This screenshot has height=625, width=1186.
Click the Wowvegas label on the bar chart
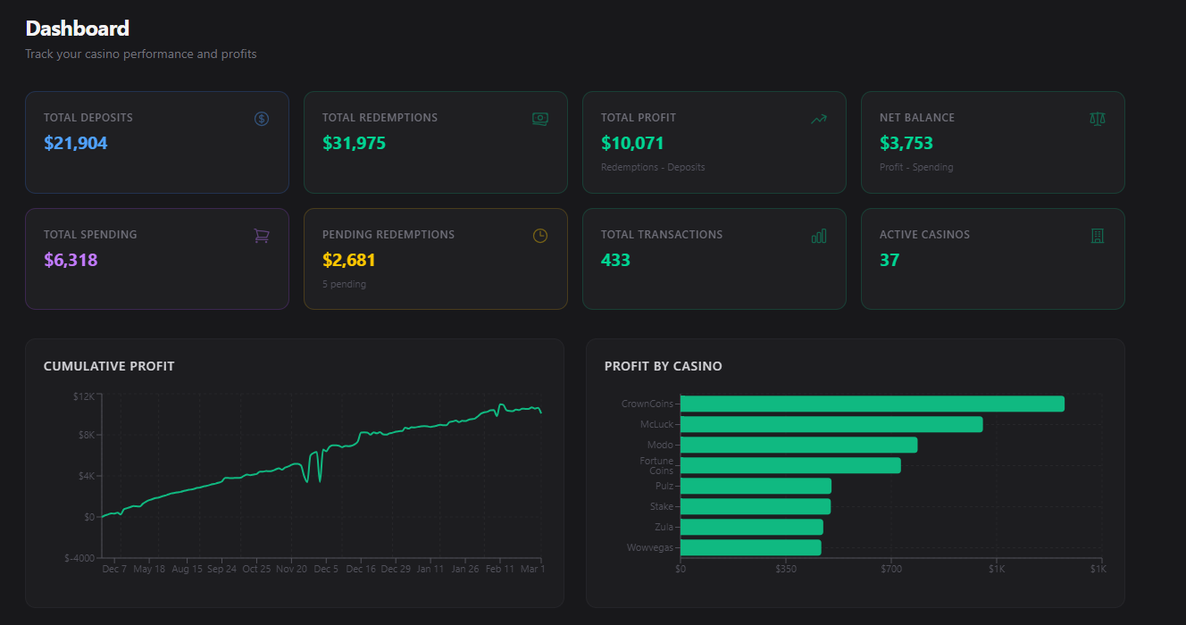(x=649, y=546)
